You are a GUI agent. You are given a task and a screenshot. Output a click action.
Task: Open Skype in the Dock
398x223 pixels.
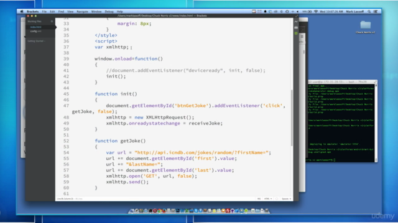pos(196,211)
